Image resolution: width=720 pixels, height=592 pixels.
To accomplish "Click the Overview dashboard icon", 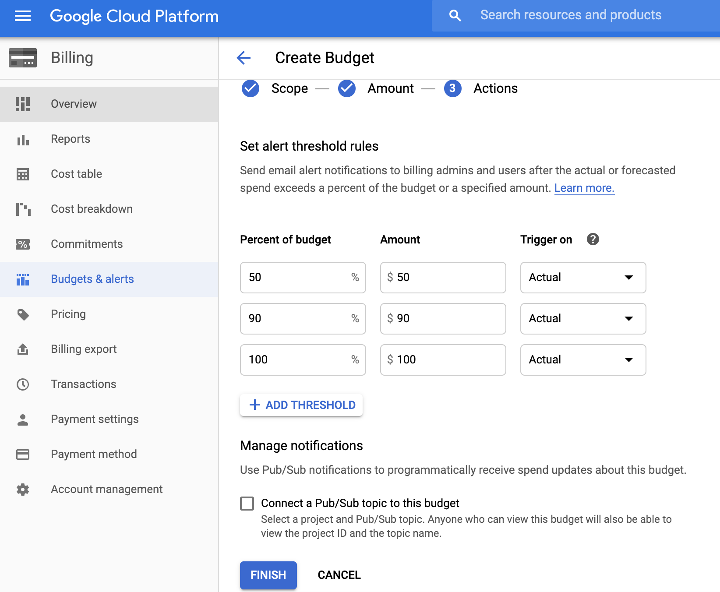I will (x=23, y=104).
